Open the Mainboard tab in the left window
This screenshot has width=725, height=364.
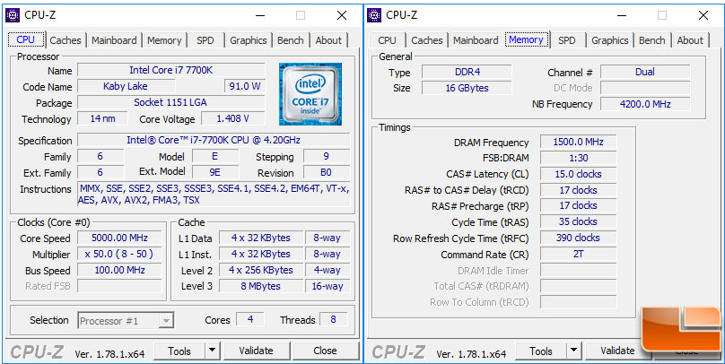click(x=114, y=40)
